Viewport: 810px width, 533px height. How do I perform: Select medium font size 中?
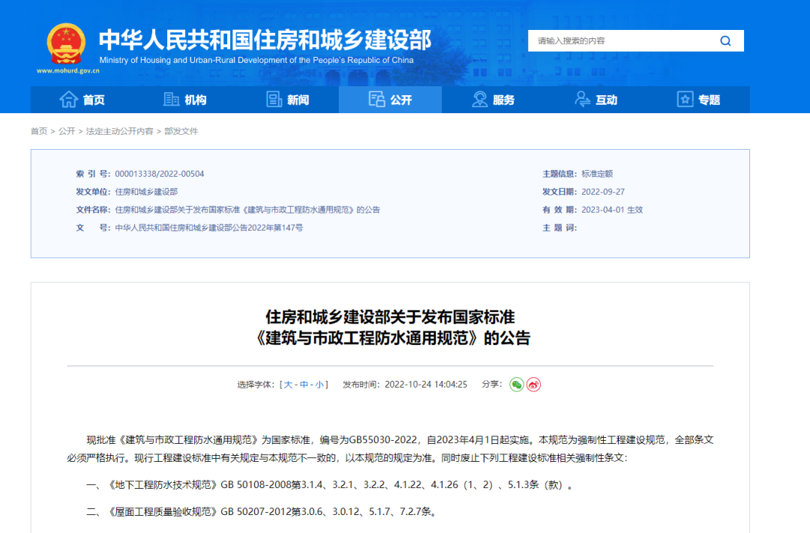point(304,385)
